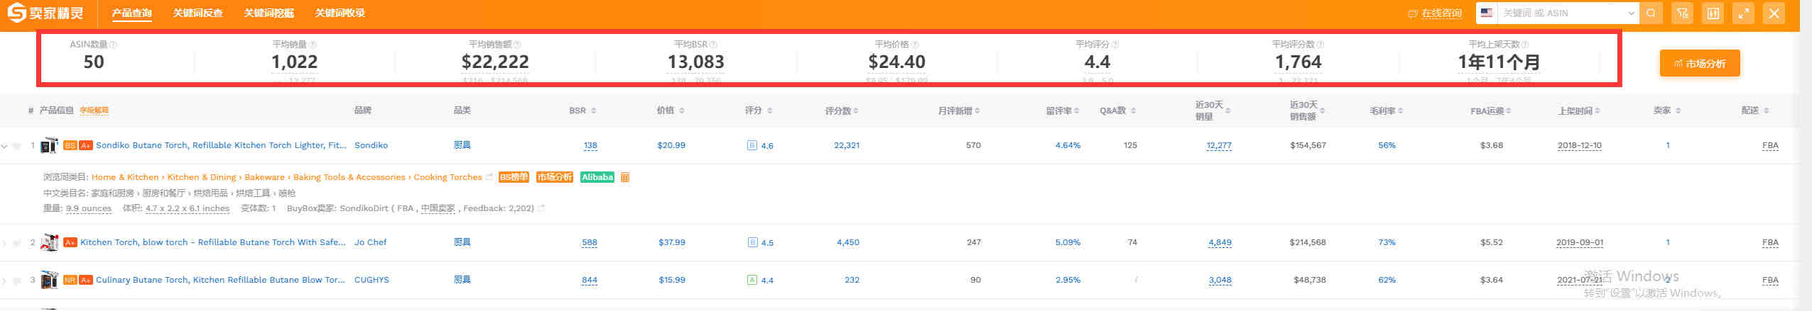Viewport: 1812px width, 311px height.
Task: Switch to 关键词挖掘 tab
Action: click(x=268, y=13)
